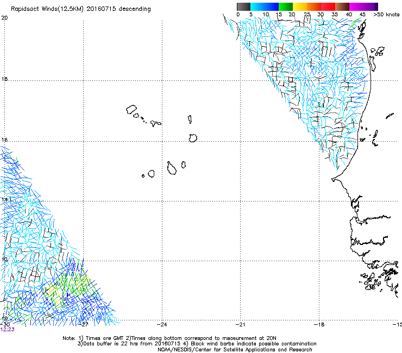Click the northwesternmost Cape Verde island outline
The height and width of the screenshot is (353, 402).
coord(131,110)
